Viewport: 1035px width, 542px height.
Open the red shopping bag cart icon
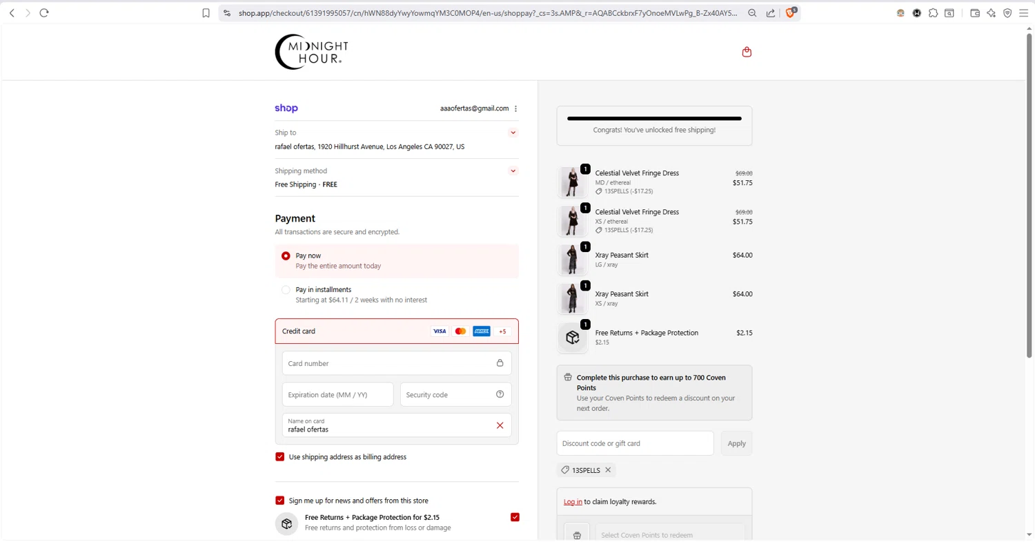[747, 52]
